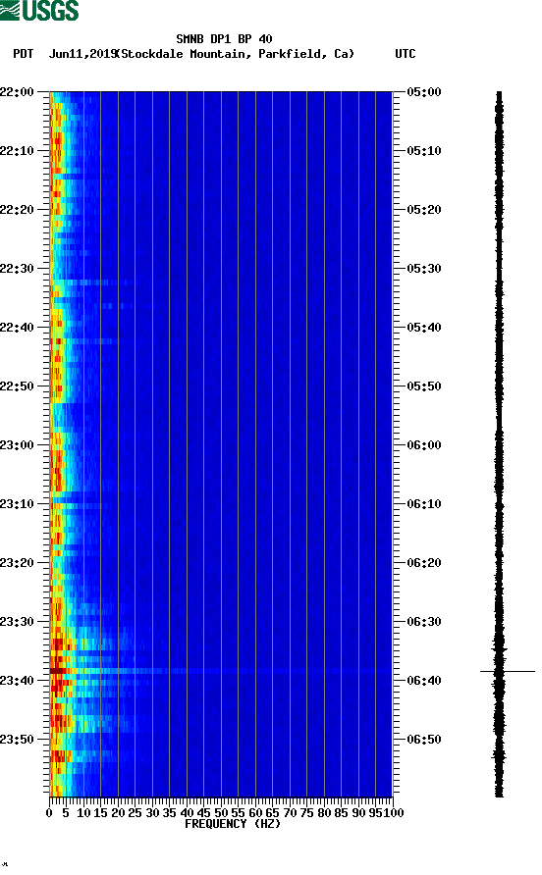542x875 pixels.
Task: Click "(Stockdale Mountain, Parkfield, Ca)" station text
Action: pyautogui.click(x=236, y=54)
